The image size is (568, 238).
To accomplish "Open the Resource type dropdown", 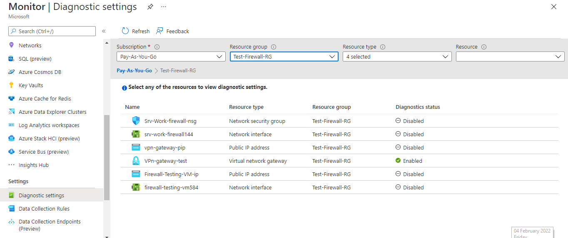I will [x=397, y=56].
